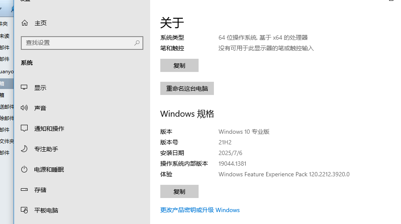Select the Sound speaker icon
The width and height of the screenshot is (401, 224).
click(x=24, y=108)
